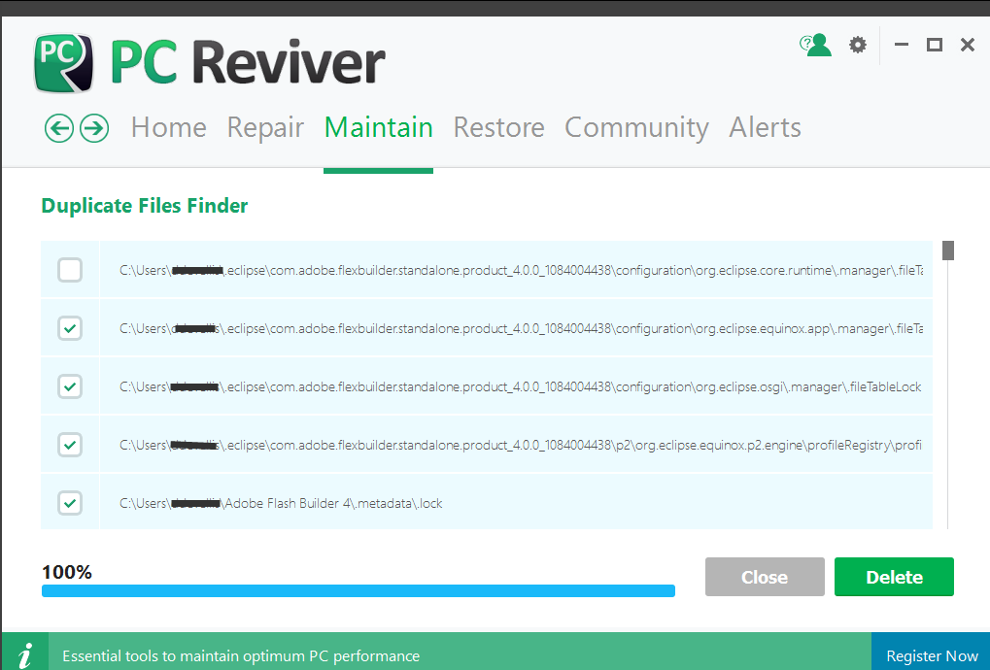Uncheck the p2.engine profileRegistry file checkbox

coord(70,445)
